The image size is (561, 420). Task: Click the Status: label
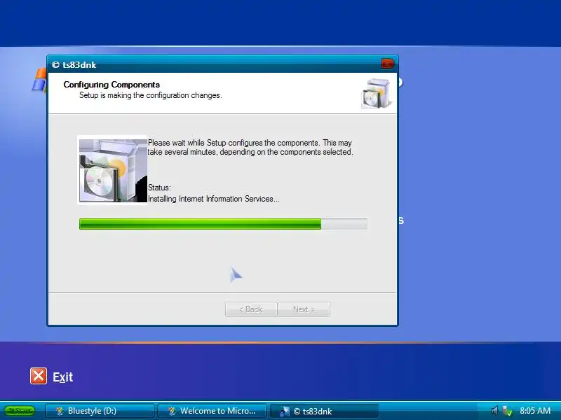tap(160, 188)
